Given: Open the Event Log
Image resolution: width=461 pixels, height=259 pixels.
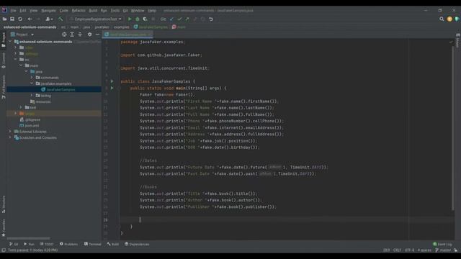Looking at the screenshot, I should 442,244.
